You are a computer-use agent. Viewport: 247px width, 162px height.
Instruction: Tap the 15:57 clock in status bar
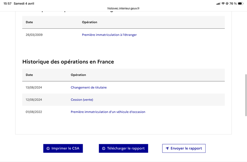(7, 3)
